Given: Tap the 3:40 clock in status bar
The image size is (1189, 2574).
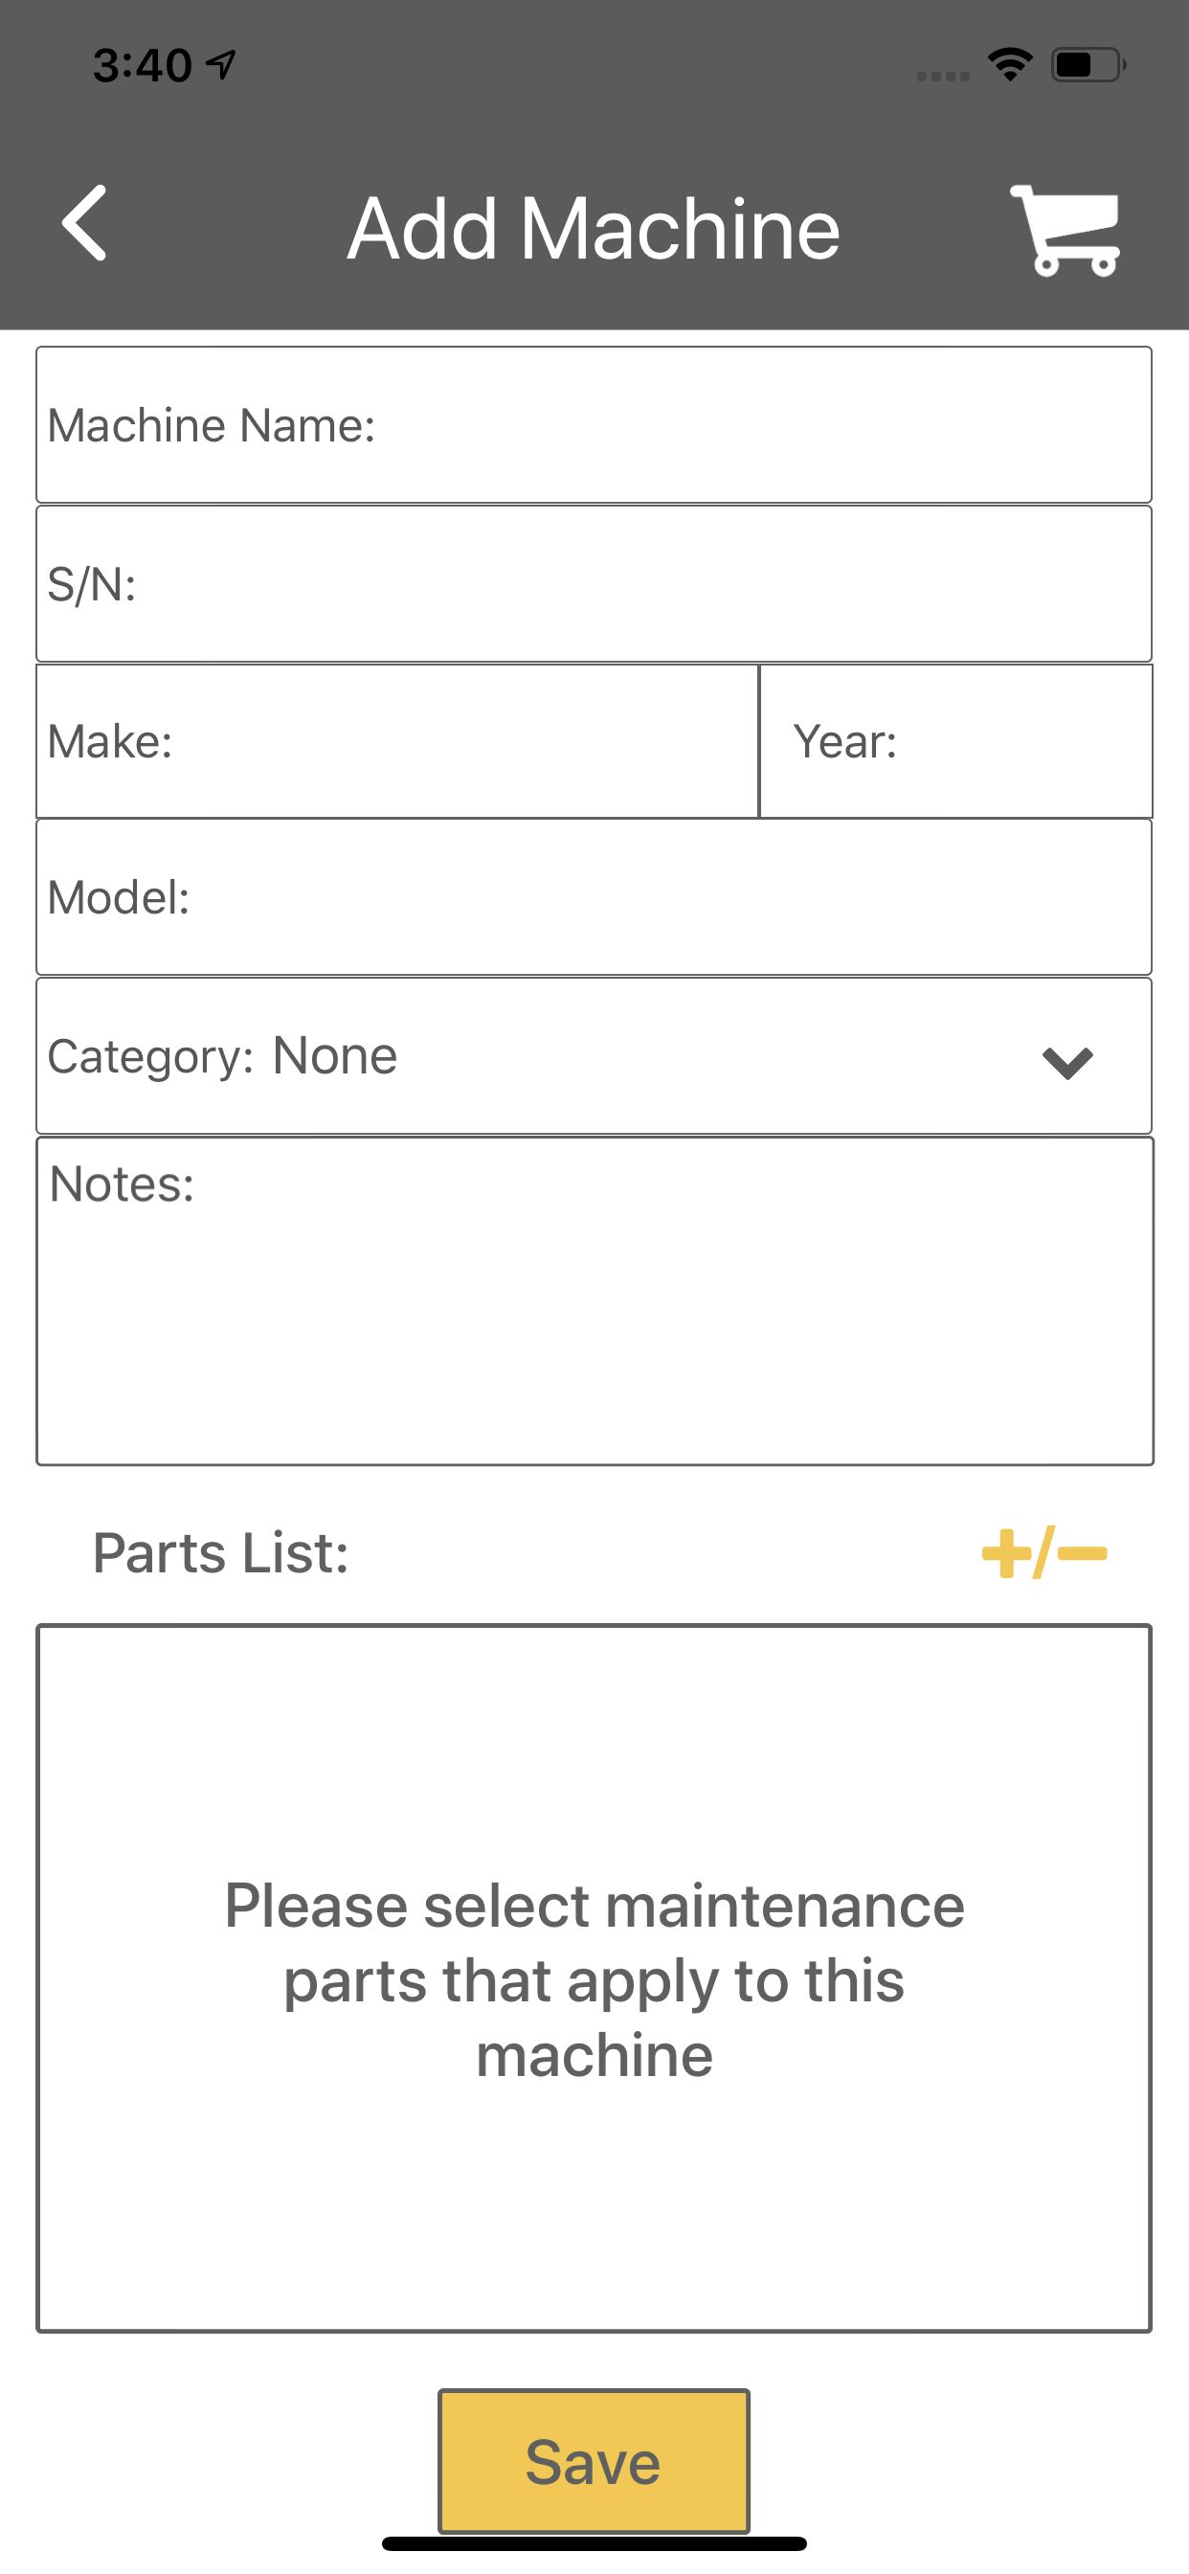Looking at the screenshot, I should coord(142,65).
